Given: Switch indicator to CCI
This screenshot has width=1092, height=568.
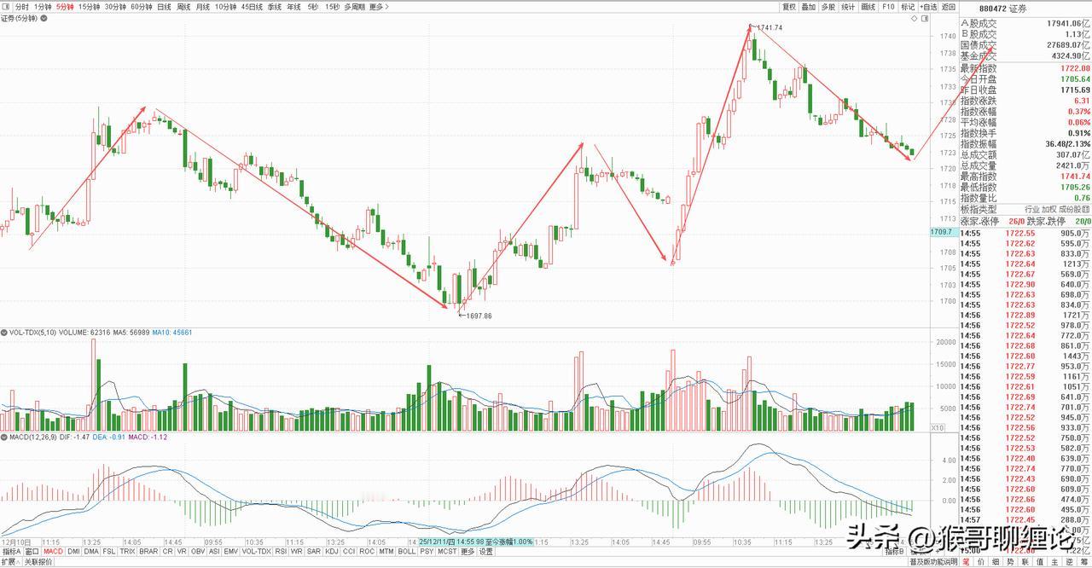Looking at the screenshot, I should (x=349, y=552).
